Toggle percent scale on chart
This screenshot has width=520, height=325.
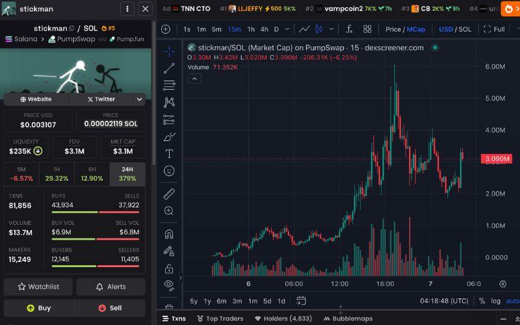[482, 301]
